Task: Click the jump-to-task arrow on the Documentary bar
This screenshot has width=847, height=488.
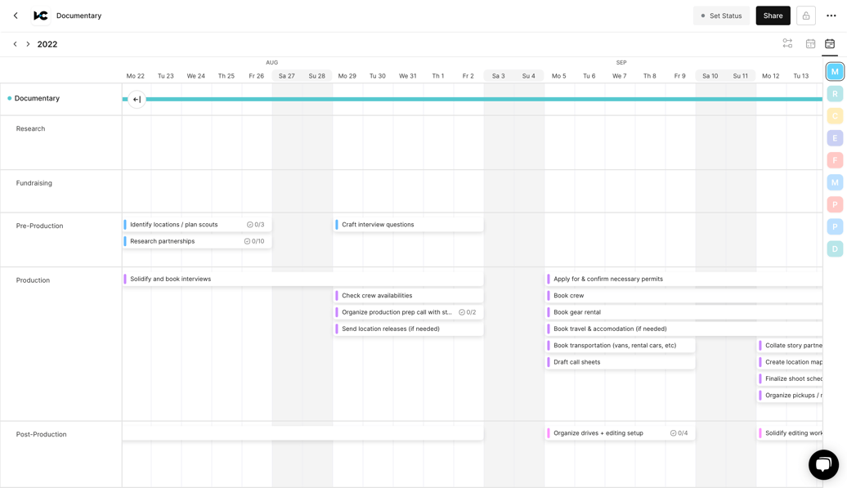Action: [x=137, y=99]
